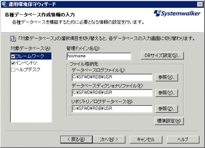This screenshot has width=205, height=148.
Task: Proceed with 次へ(N) button
Action: point(109,139)
